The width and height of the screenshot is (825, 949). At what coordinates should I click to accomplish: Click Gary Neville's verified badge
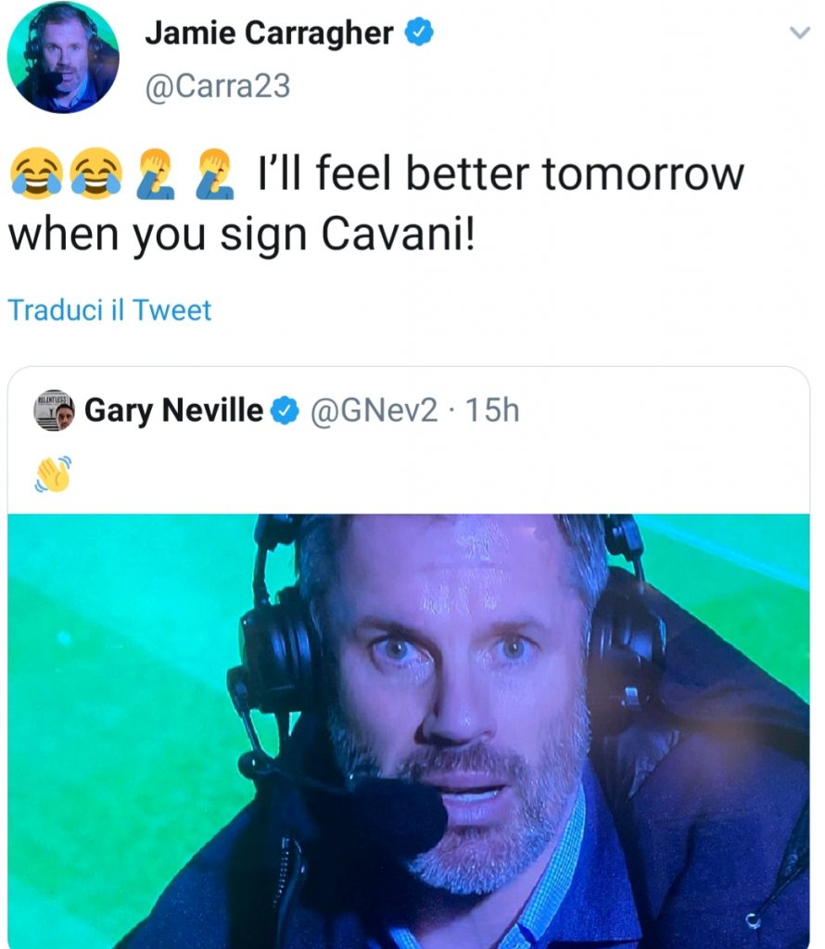(286, 410)
